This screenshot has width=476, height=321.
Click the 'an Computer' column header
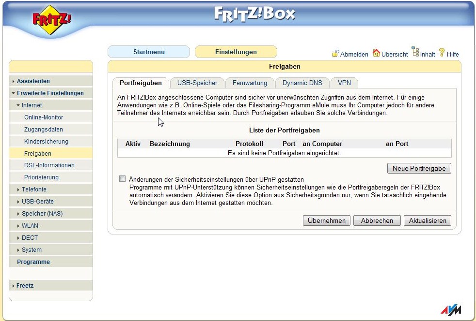click(x=322, y=144)
